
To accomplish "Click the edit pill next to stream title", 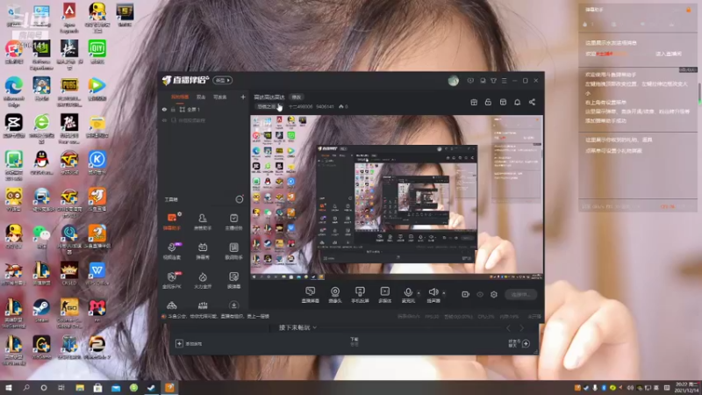I will [x=297, y=97].
